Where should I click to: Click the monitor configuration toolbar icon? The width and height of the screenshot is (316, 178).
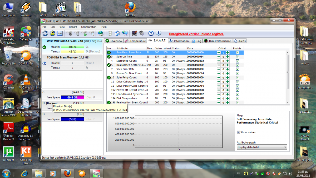coord(134,33)
